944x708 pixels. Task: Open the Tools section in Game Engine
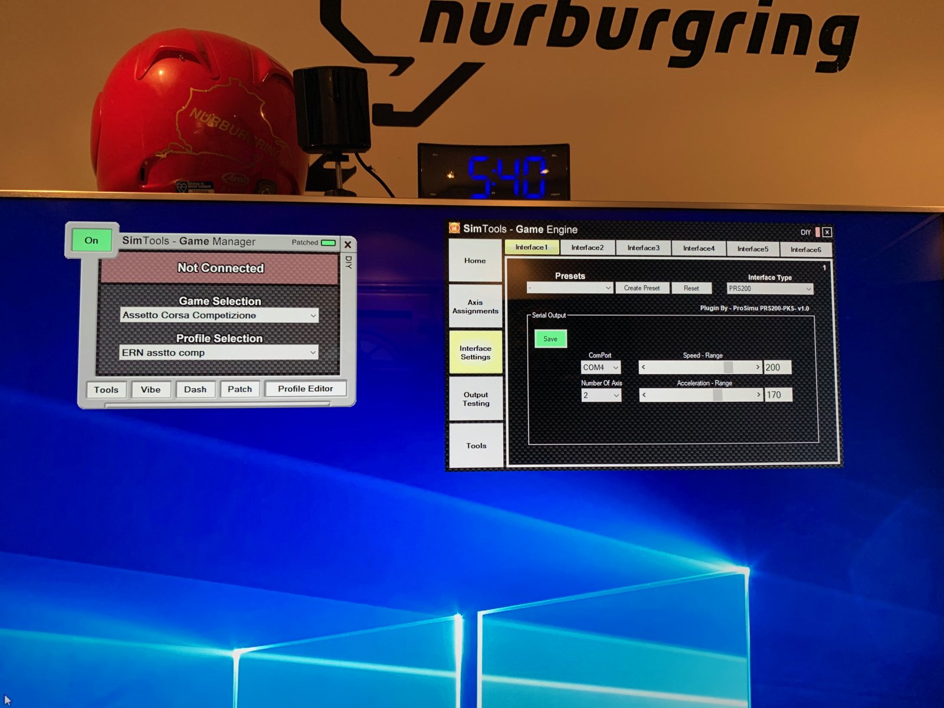point(476,445)
